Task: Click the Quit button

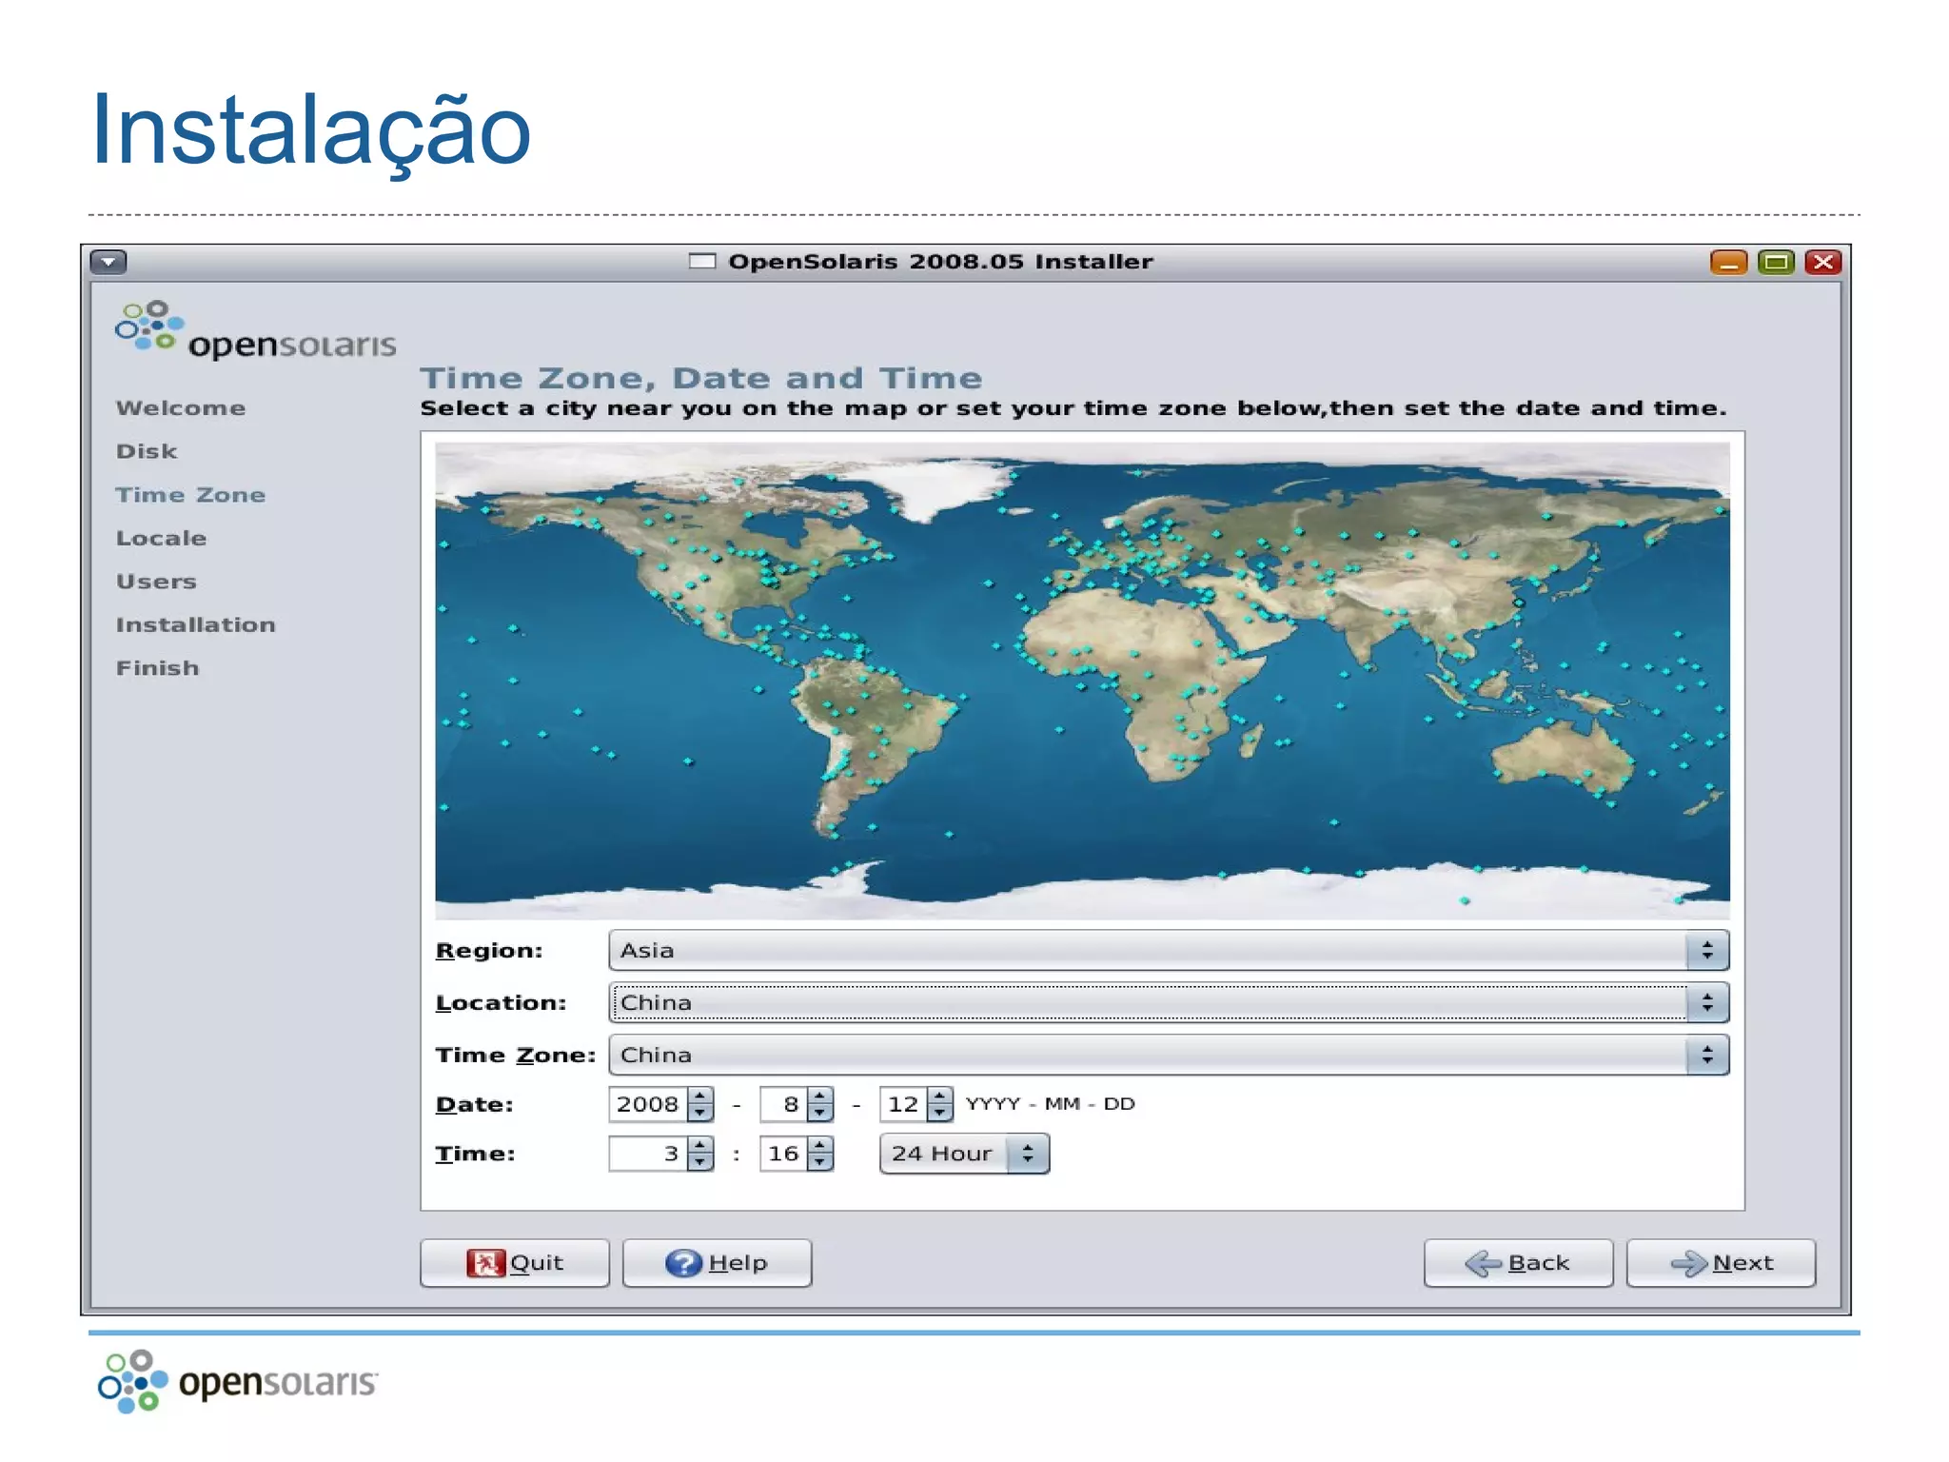Action: tap(515, 1263)
